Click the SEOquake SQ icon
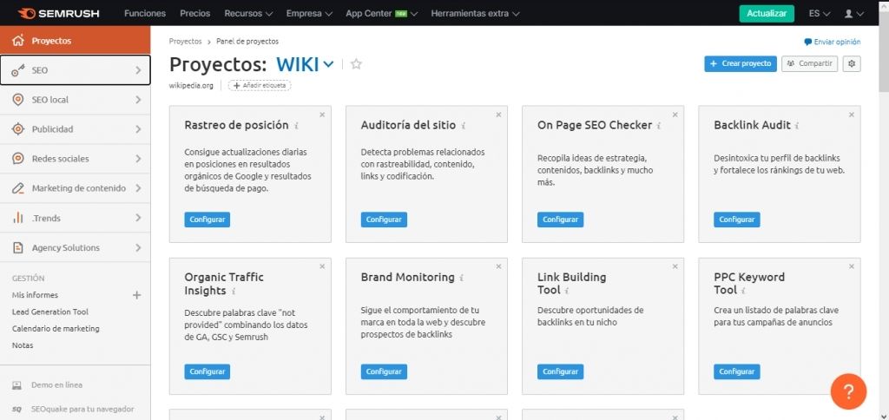889x420 pixels. click(17, 409)
